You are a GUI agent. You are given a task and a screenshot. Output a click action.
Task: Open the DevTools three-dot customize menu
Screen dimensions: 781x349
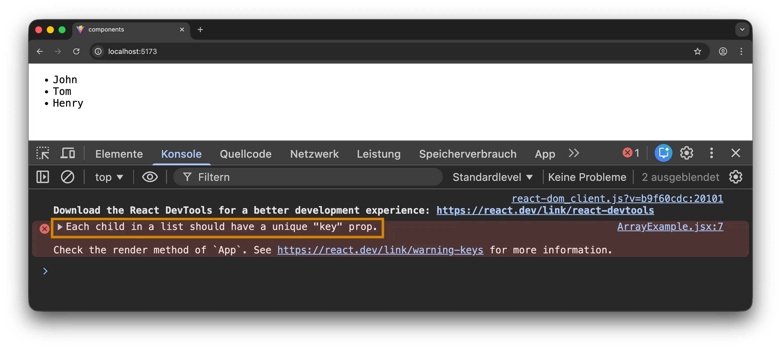tap(711, 153)
